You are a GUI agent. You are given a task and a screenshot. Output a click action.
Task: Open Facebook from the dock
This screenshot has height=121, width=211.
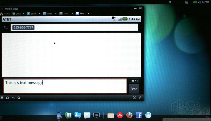pyautogui.click(x=139, y=115)
